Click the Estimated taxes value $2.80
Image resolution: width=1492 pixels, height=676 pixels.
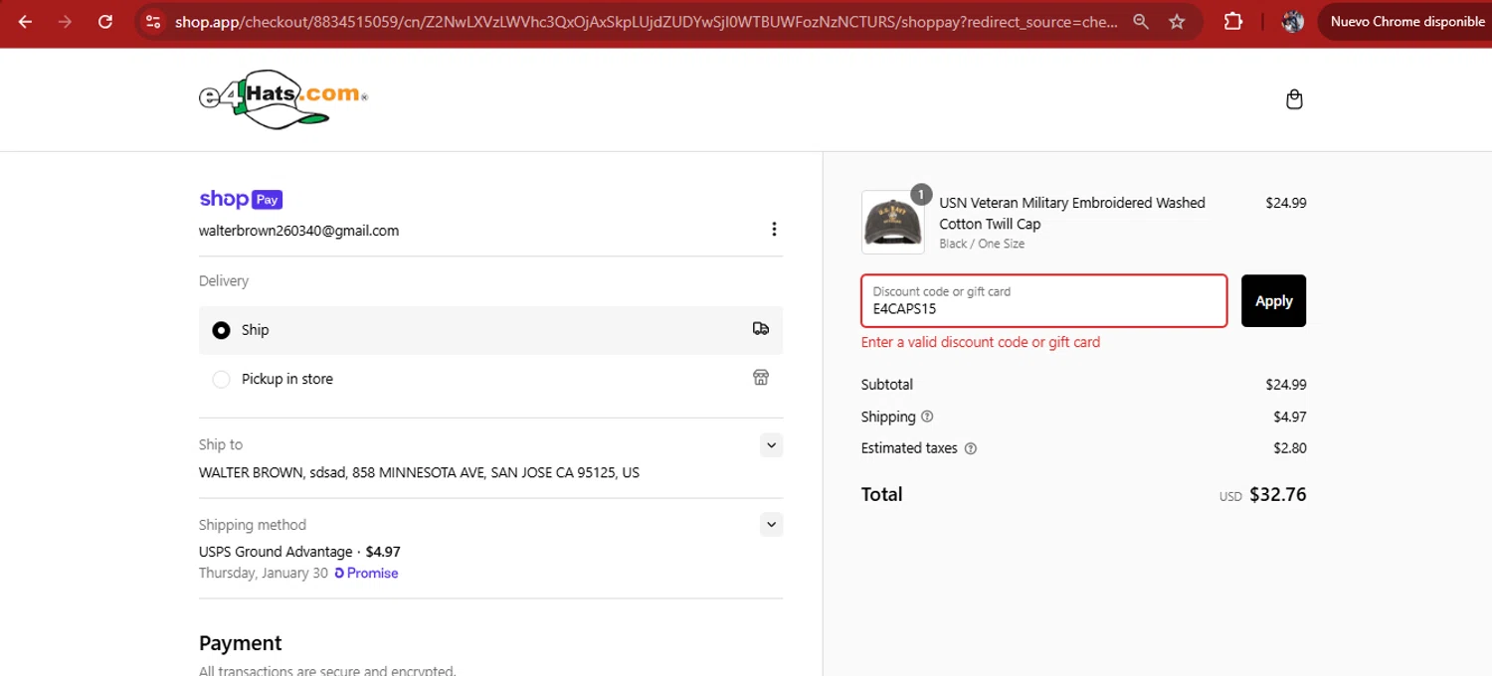[1290, 448]
